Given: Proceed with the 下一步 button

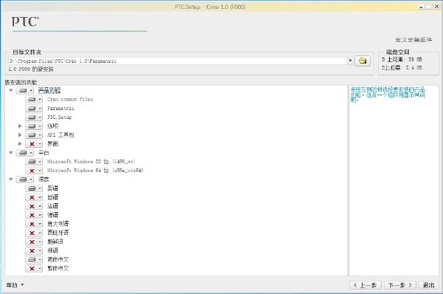Looking at the screenshot, I should [399, 285].
